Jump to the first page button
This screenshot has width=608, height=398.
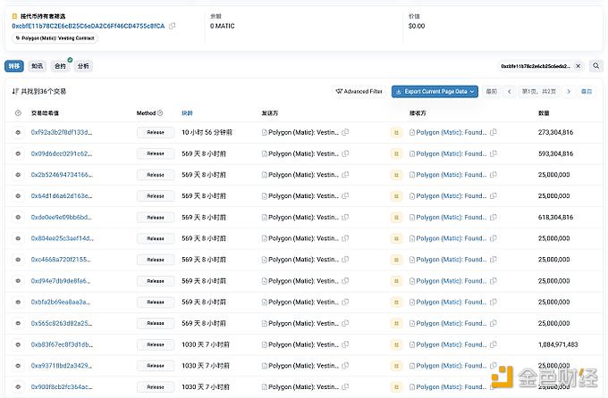click(491, 91)
